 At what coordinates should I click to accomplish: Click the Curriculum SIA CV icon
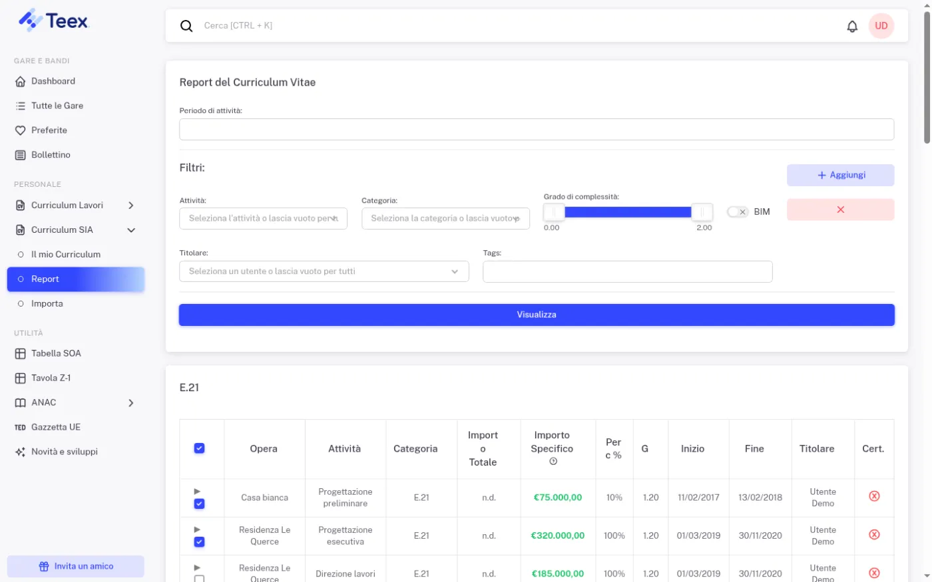point(21,230)
